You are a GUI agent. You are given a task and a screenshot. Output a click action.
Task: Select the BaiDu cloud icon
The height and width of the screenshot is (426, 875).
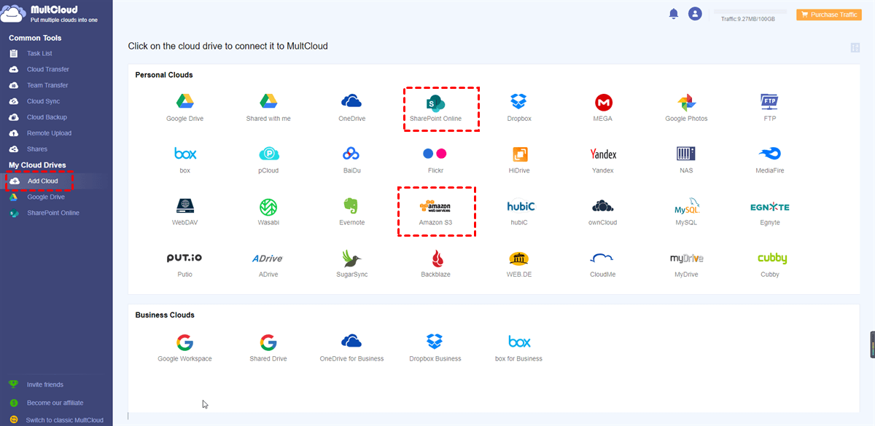[352, 159]
